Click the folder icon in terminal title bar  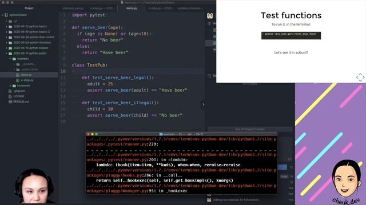(161, 134)
